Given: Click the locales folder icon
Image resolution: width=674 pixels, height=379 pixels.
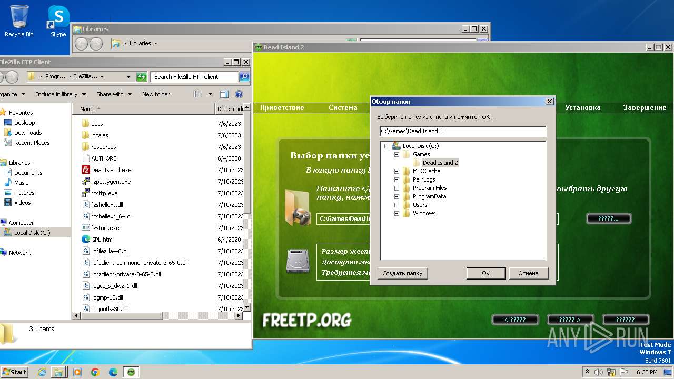Looking at the screenshot, I should [x=86, y=135].
